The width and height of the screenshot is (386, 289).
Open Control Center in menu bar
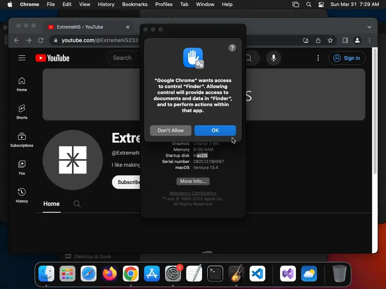321,5
